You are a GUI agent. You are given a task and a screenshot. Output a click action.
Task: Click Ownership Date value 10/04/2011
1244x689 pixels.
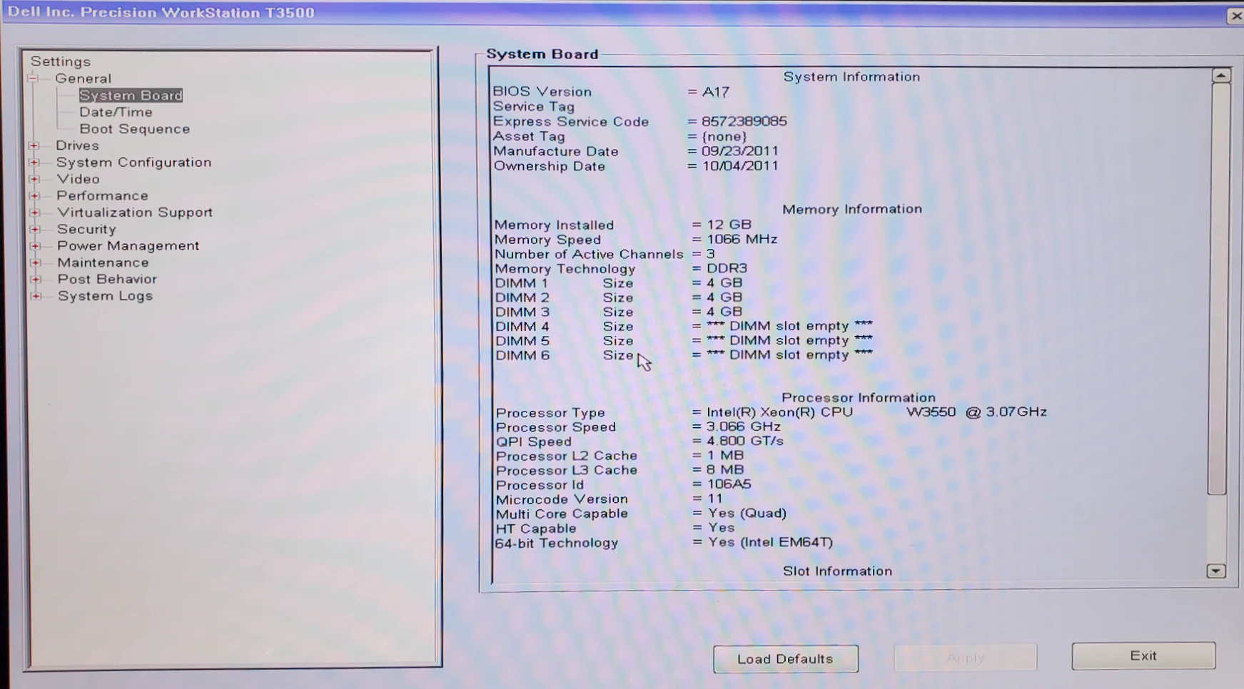pyautogui.click(x=740, y=166)
